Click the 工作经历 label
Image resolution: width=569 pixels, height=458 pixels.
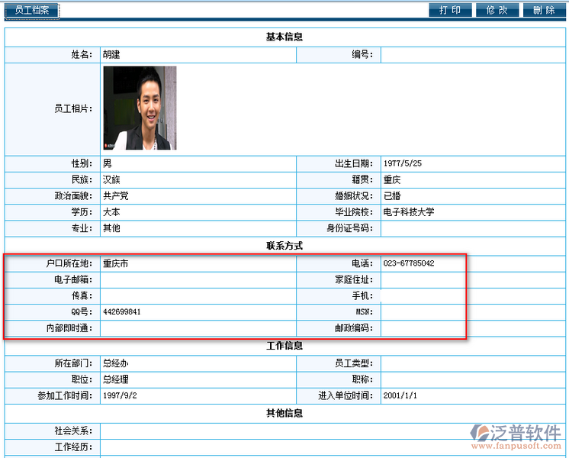(73, 447)
